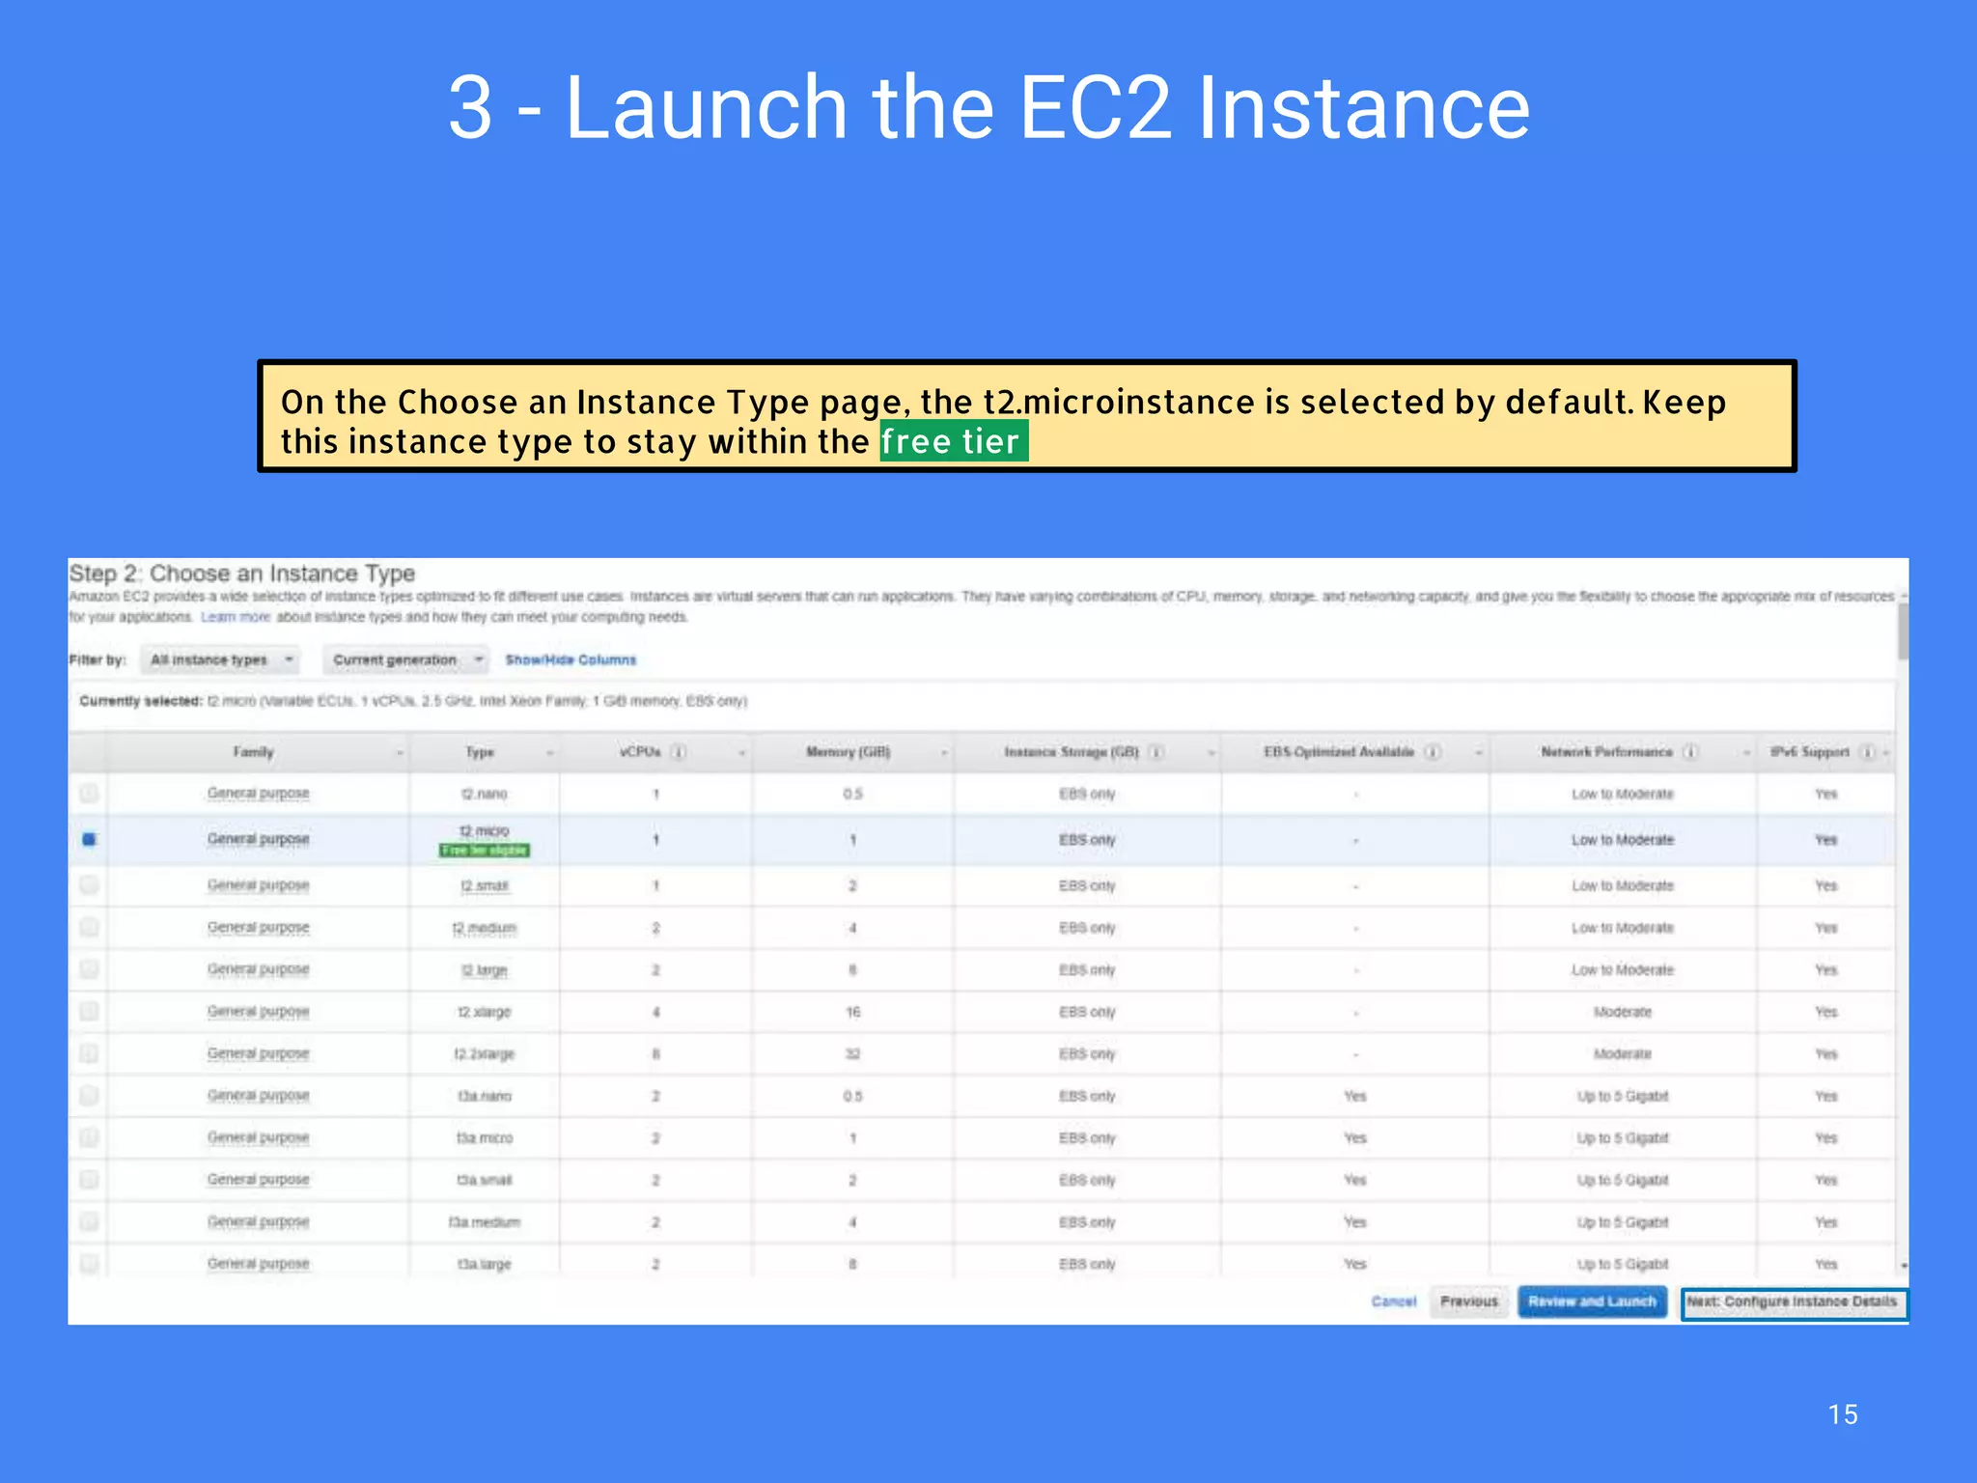1977x1483 pixels.
Task: Open the Type column sort arrow
Action: coord(550,753)
